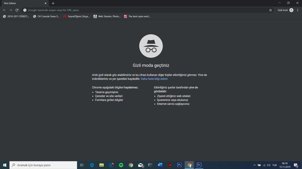The image size is (302, 169).
Task: Open the "C# Console Sınav S..." bookmark
Action: click(46, 17)
